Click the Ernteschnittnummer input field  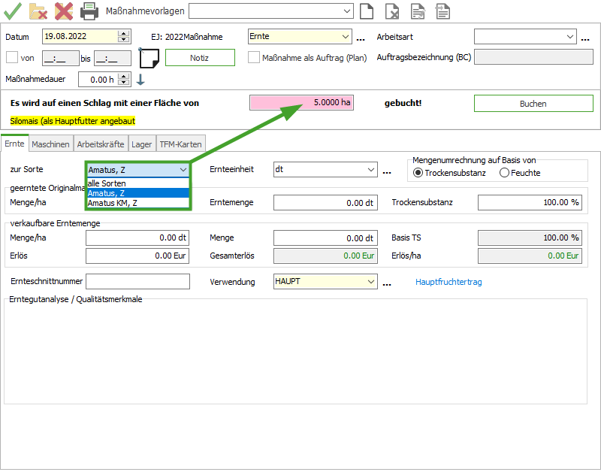(x=138, y=282)
